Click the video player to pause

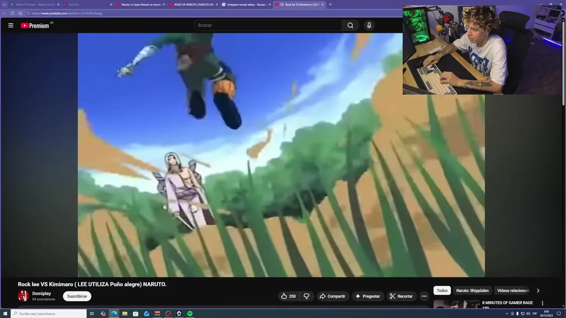pyautogui.click(x=281, y=155)
